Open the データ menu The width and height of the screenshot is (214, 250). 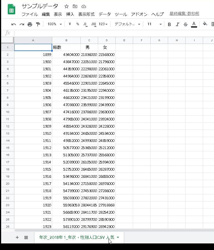pyautogui.click(x=105, y=14)
